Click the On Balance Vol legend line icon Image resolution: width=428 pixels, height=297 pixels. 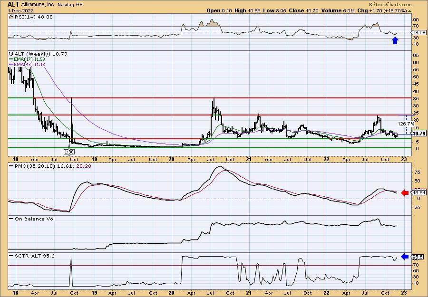pos(11,219)
